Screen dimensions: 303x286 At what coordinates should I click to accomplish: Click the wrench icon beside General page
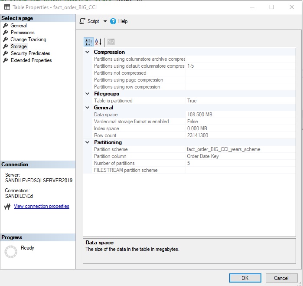[6, 25]
